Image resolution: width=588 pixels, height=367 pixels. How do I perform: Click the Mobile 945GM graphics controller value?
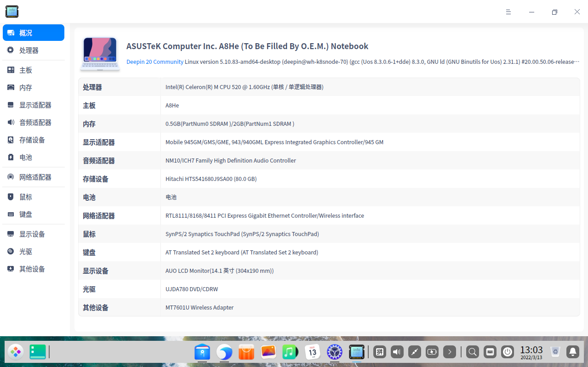coord(274,142)
